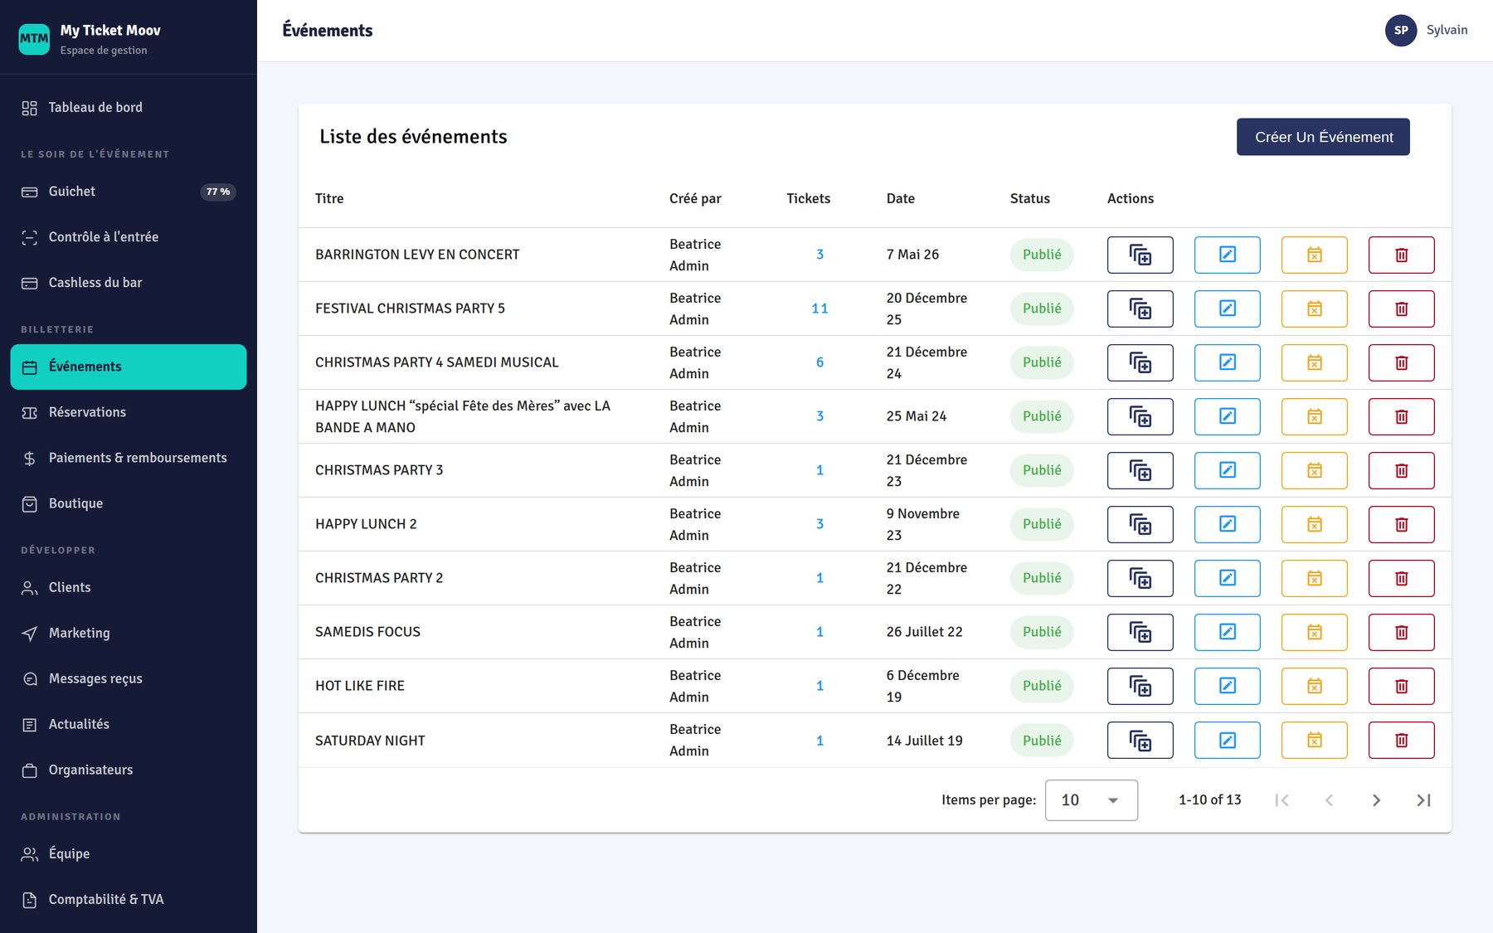Image resolution: width=1493 pixels, height=933 pixels.
Task: Click the HOT LIKE FIRE title
Action: [x=360, y=686]
